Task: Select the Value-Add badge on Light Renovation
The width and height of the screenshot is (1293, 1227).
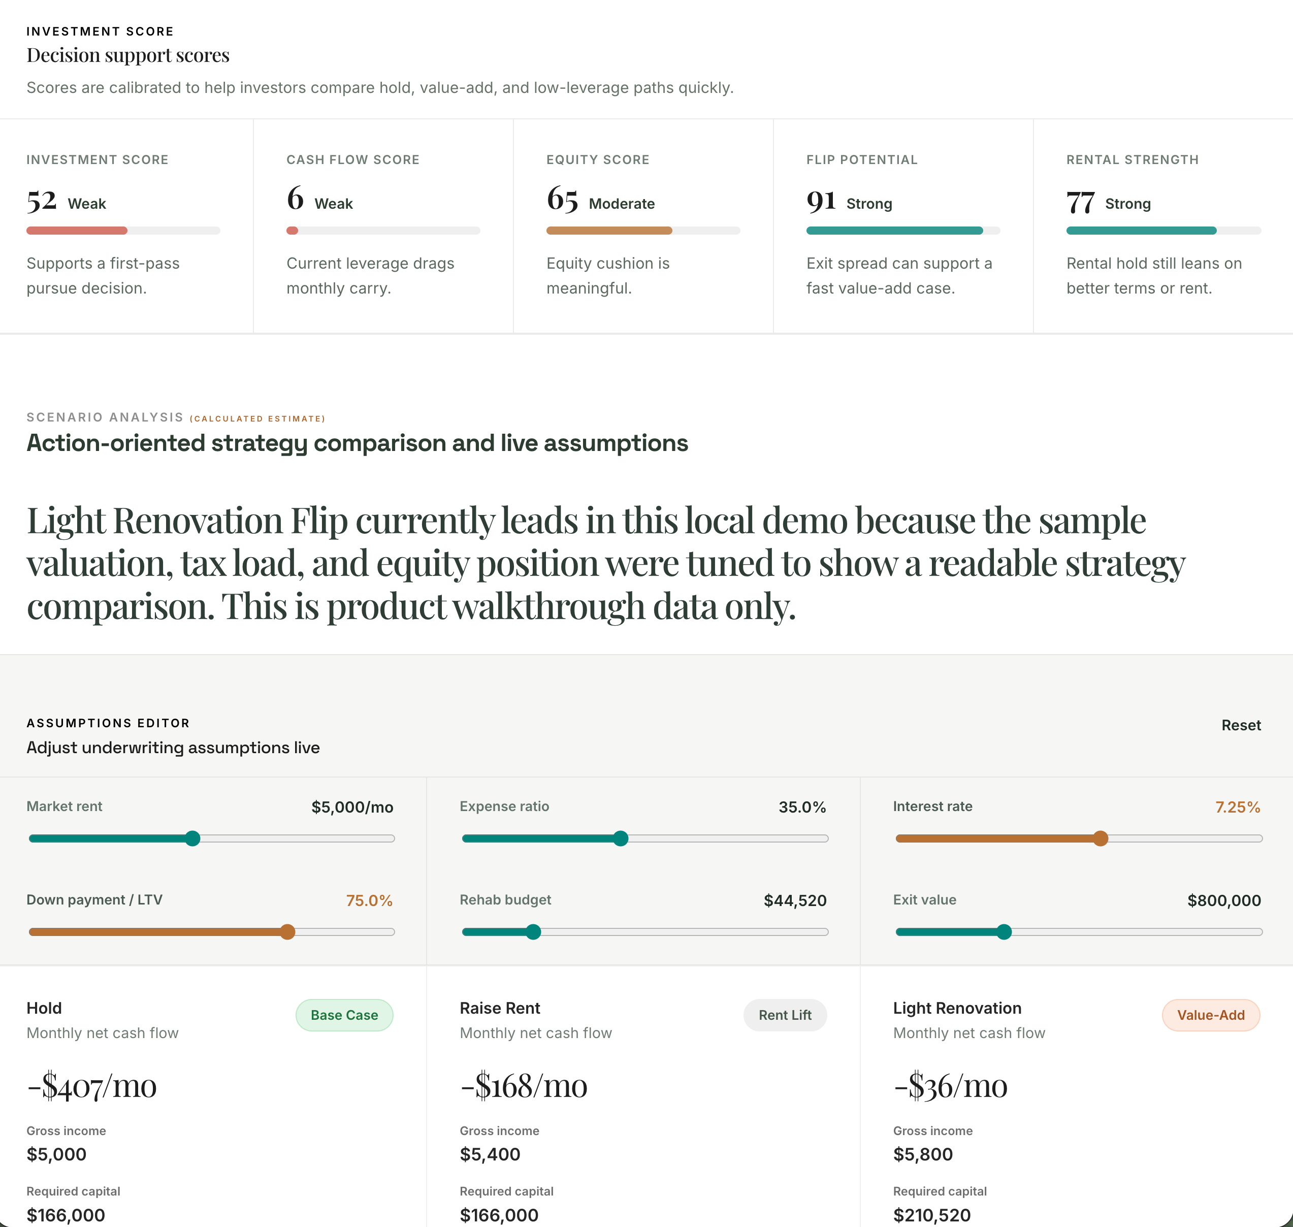Action: 1211,1015
